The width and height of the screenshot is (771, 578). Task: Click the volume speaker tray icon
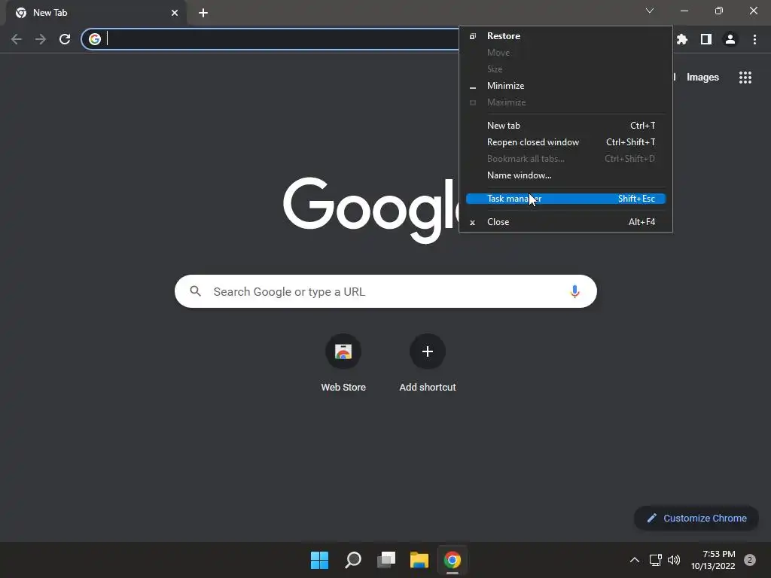coord(674,560)
